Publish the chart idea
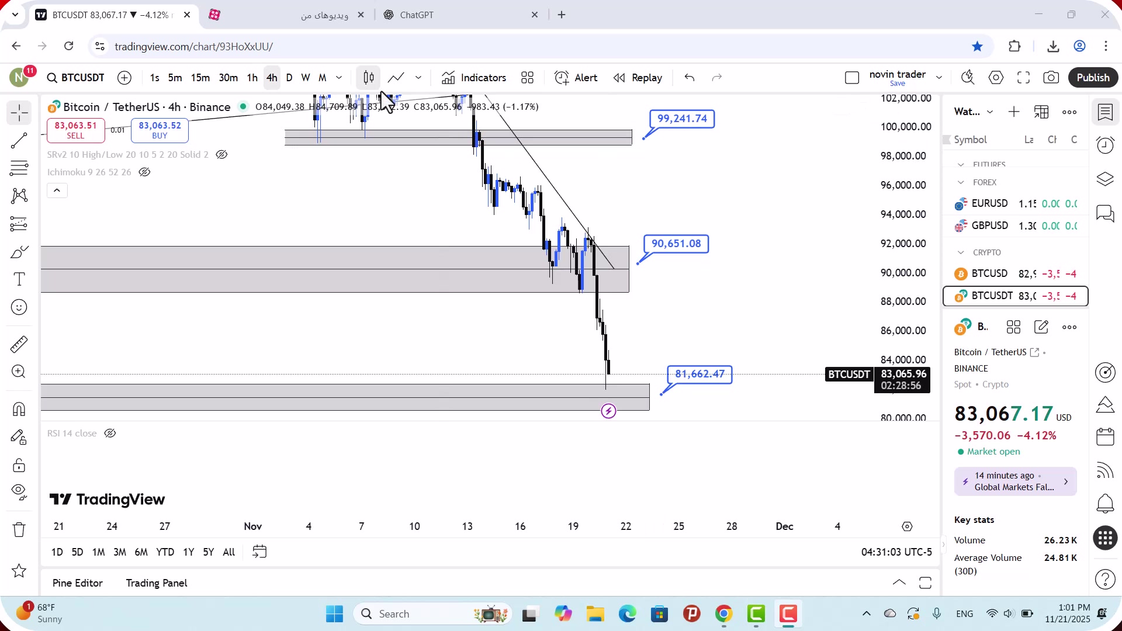1122x631 pixels. click(x=1093, y=78)
